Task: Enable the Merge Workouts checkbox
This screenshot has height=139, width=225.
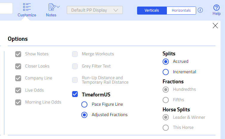Action: pyautogui.click(x=75, y=54)
